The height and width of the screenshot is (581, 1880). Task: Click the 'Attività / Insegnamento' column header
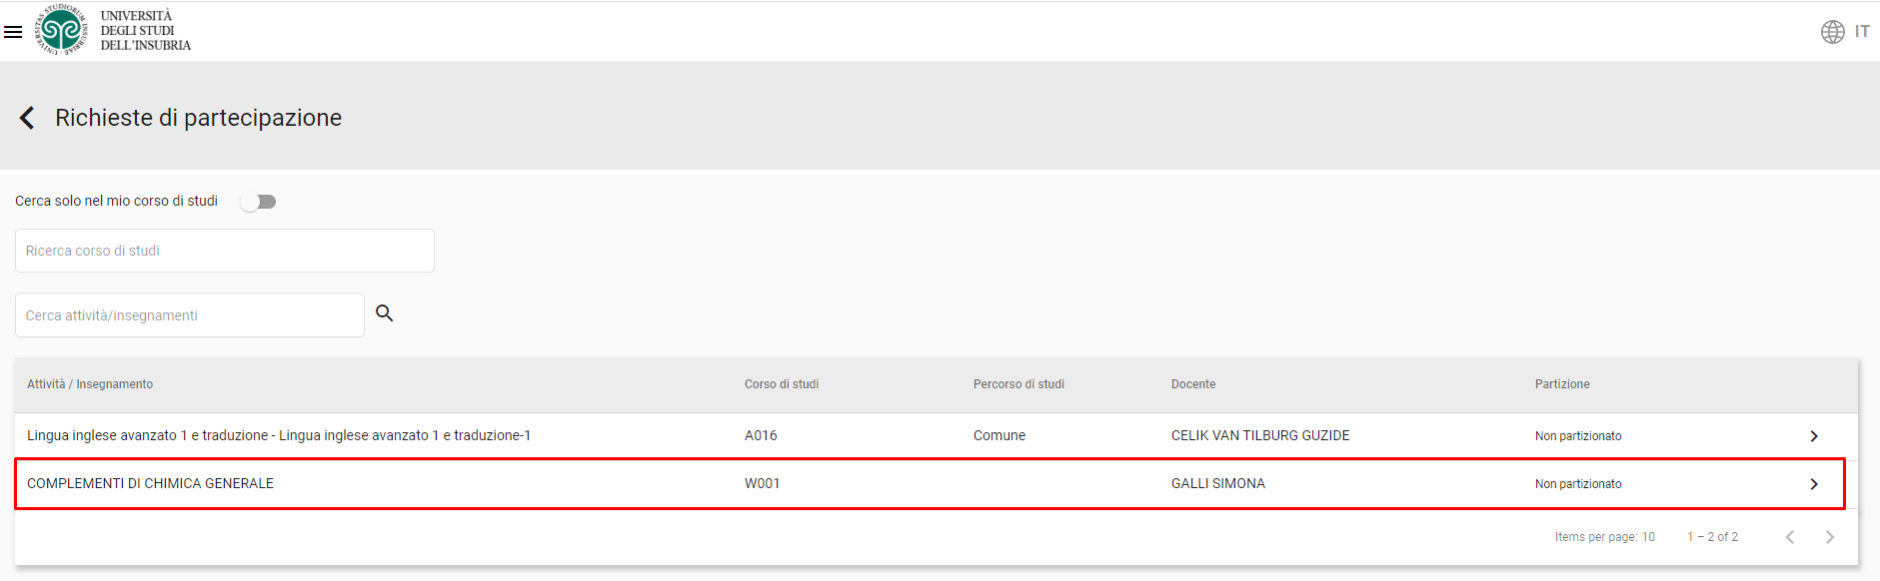pos(90,384)
